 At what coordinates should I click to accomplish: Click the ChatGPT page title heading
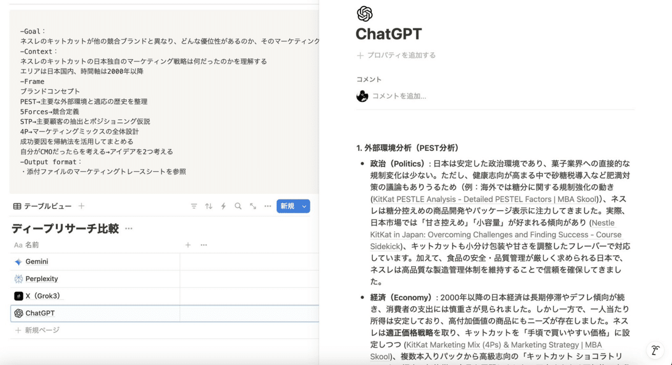pyautogui.click(x=388, y=34)
